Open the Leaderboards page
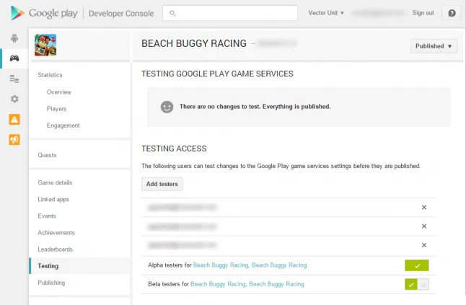Image resolution: width=466 pixels, height=305 pixels. tap(55, 249)
